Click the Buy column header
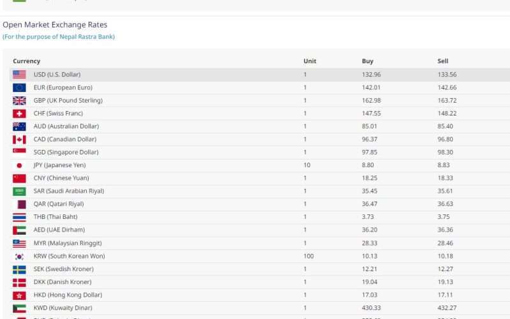 pyautogui.click(x=367, y=61)
